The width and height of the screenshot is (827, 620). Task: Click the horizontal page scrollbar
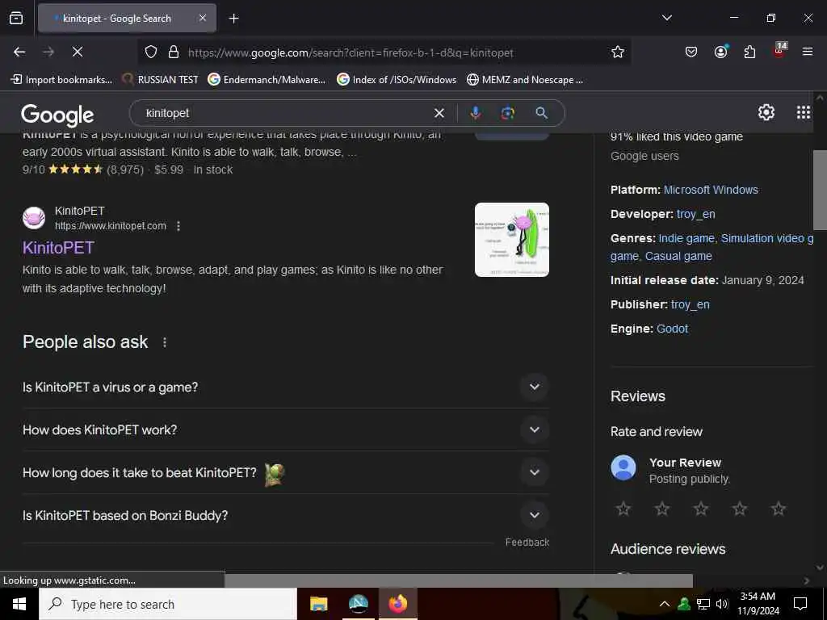[x=459, y=580]
